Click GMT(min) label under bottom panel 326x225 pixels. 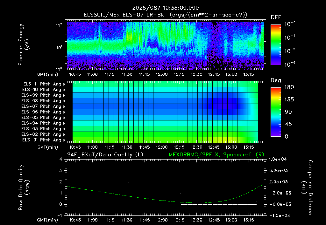(48, 220)
